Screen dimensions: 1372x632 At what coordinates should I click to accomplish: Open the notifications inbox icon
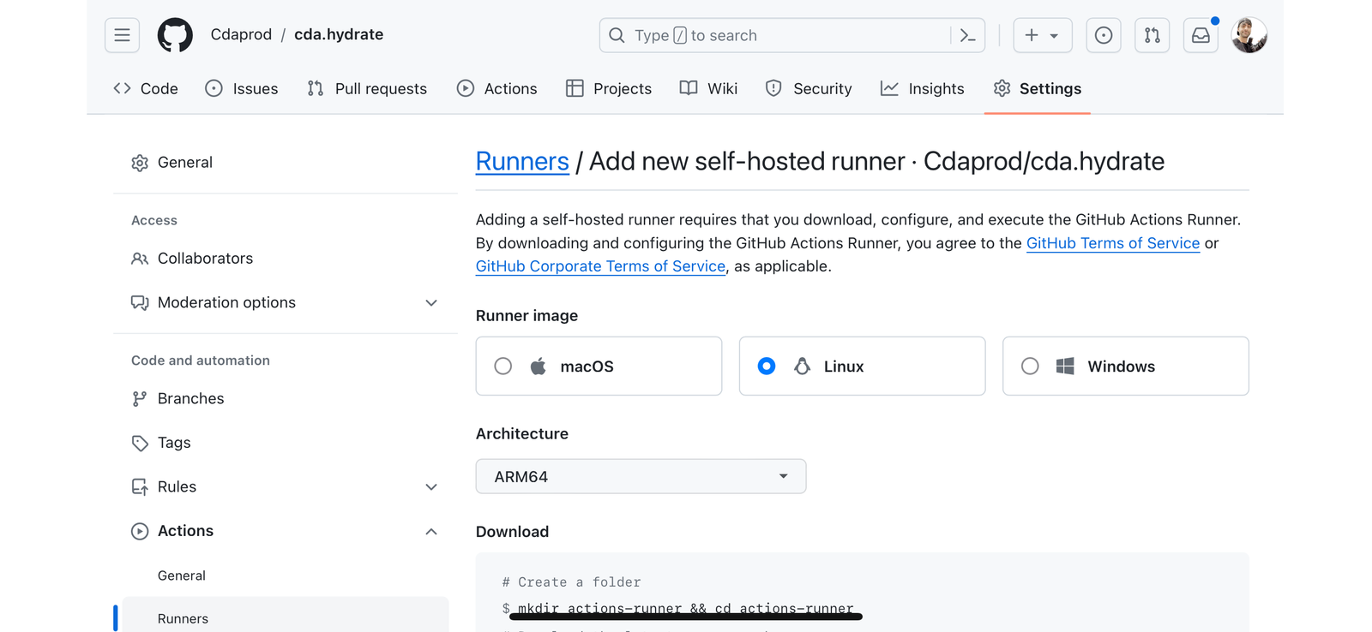(1200, 35)
